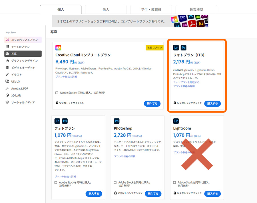
Task: Select the よく売れているプラン category
Action: coord(23,40)
